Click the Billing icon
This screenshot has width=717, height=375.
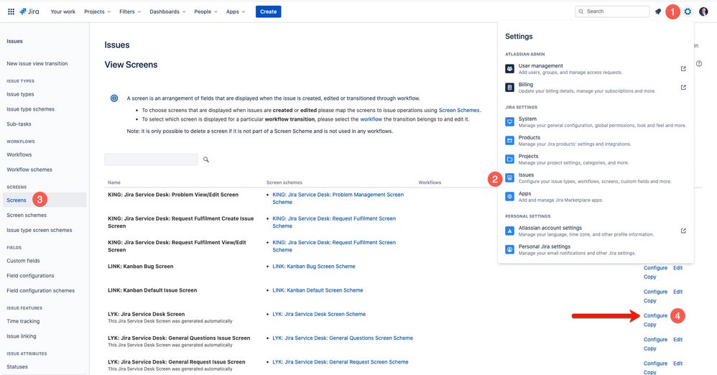pos(509,88)
